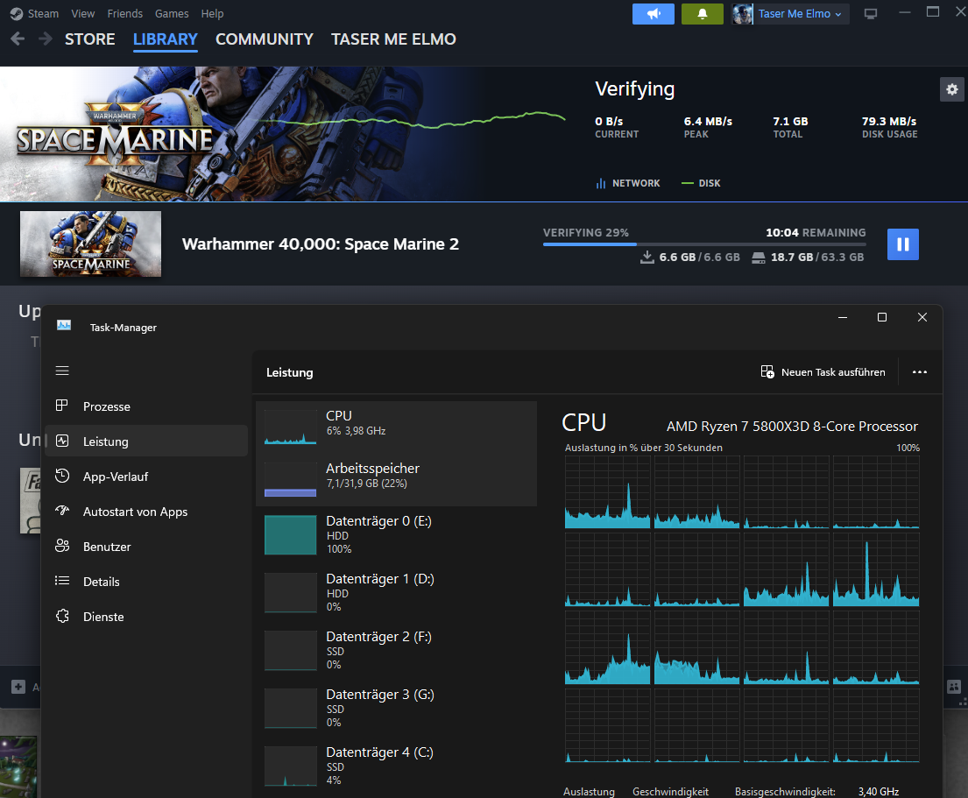Click the Space Marine 2 game thumbnail

[91, 244]
